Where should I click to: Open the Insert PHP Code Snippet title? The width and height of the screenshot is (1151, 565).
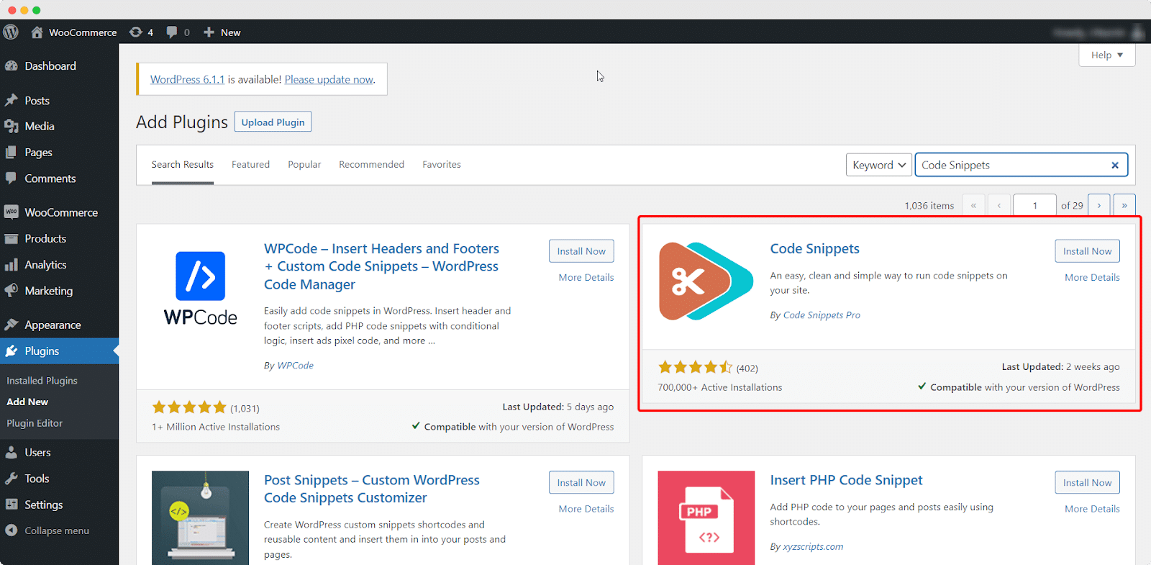point(846,480)
